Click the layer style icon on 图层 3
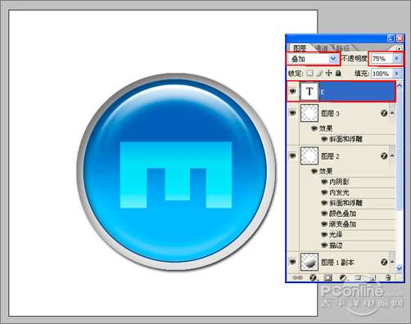Screen dimensions: 411x324 (x=384, y=113)
